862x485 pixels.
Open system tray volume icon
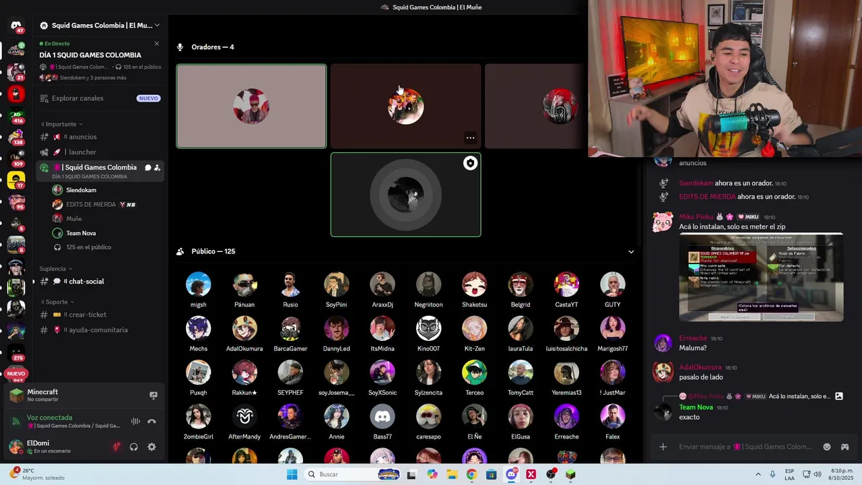818,474
